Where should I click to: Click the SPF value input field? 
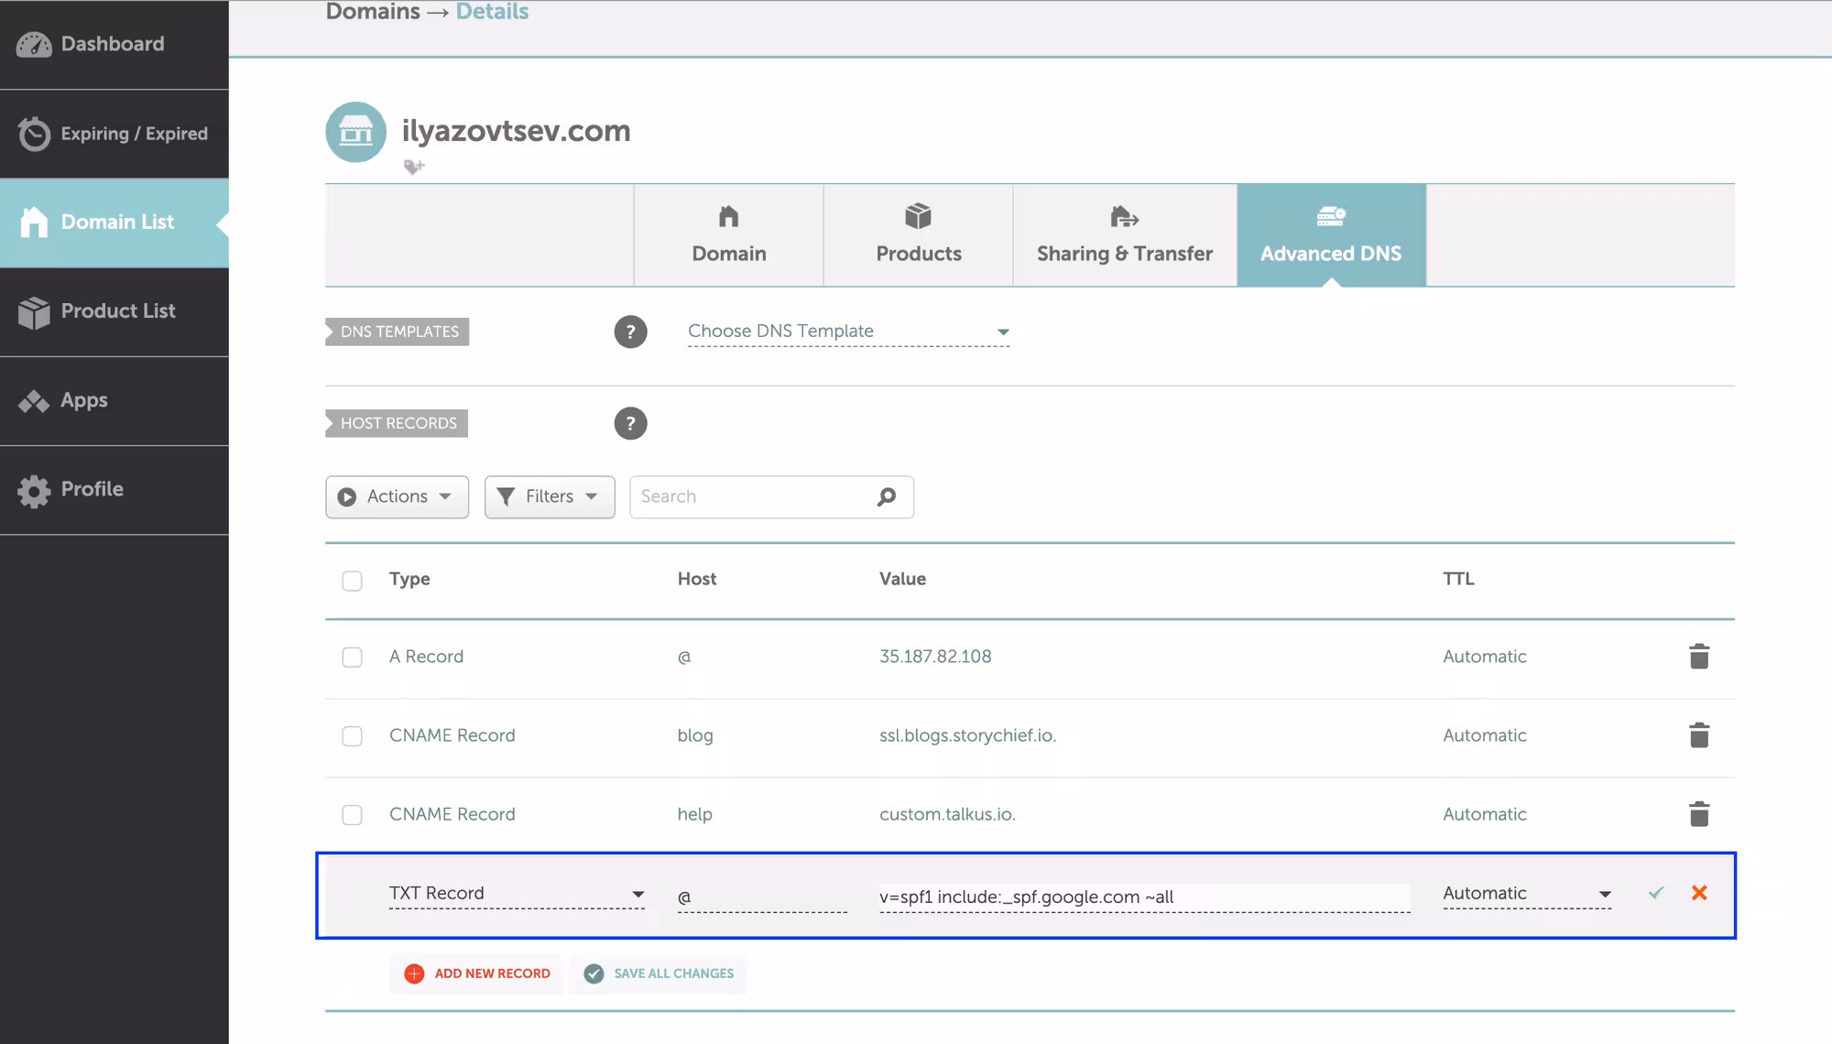point(1143,897)
